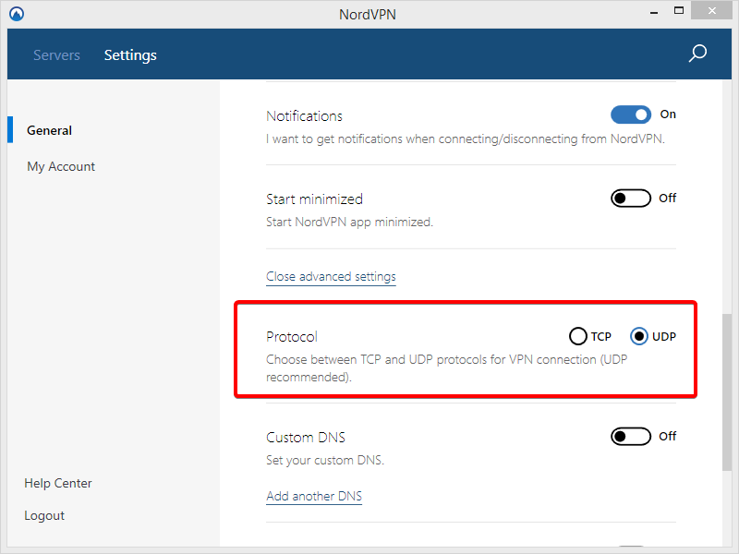This screenshot has width=739, height=554.
Task: Open My Account section
Action: coord(61,166)
